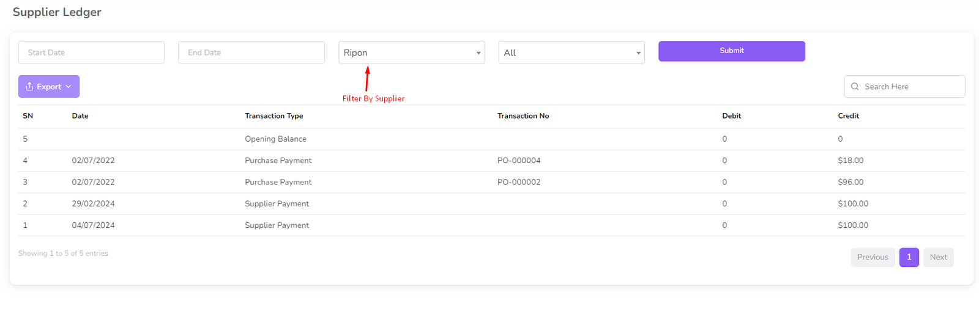Sort by the Debit column header
This screenshot has height=320, width=979.
click(x=731, y=116)
